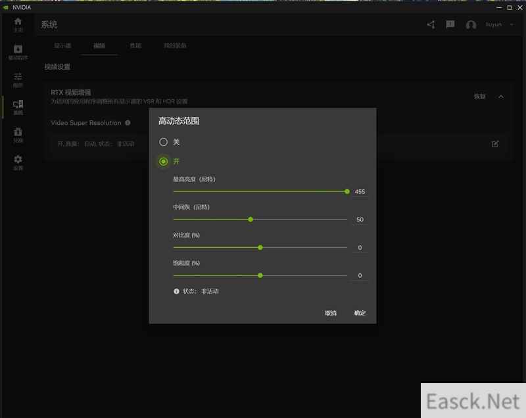The width and height of the screenshot is (526, 418).
Task: Click the user avatar icon
Action: [x=471, y=25]
